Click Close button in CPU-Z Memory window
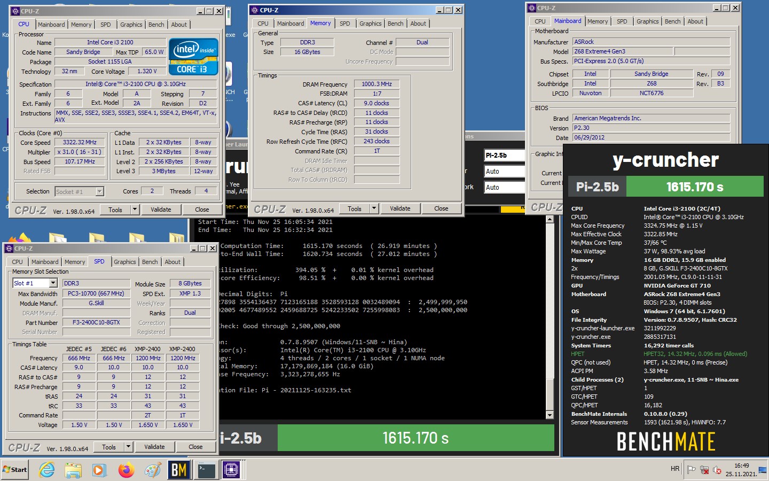Viewport: 769px width, 481px height. [441, 208]
